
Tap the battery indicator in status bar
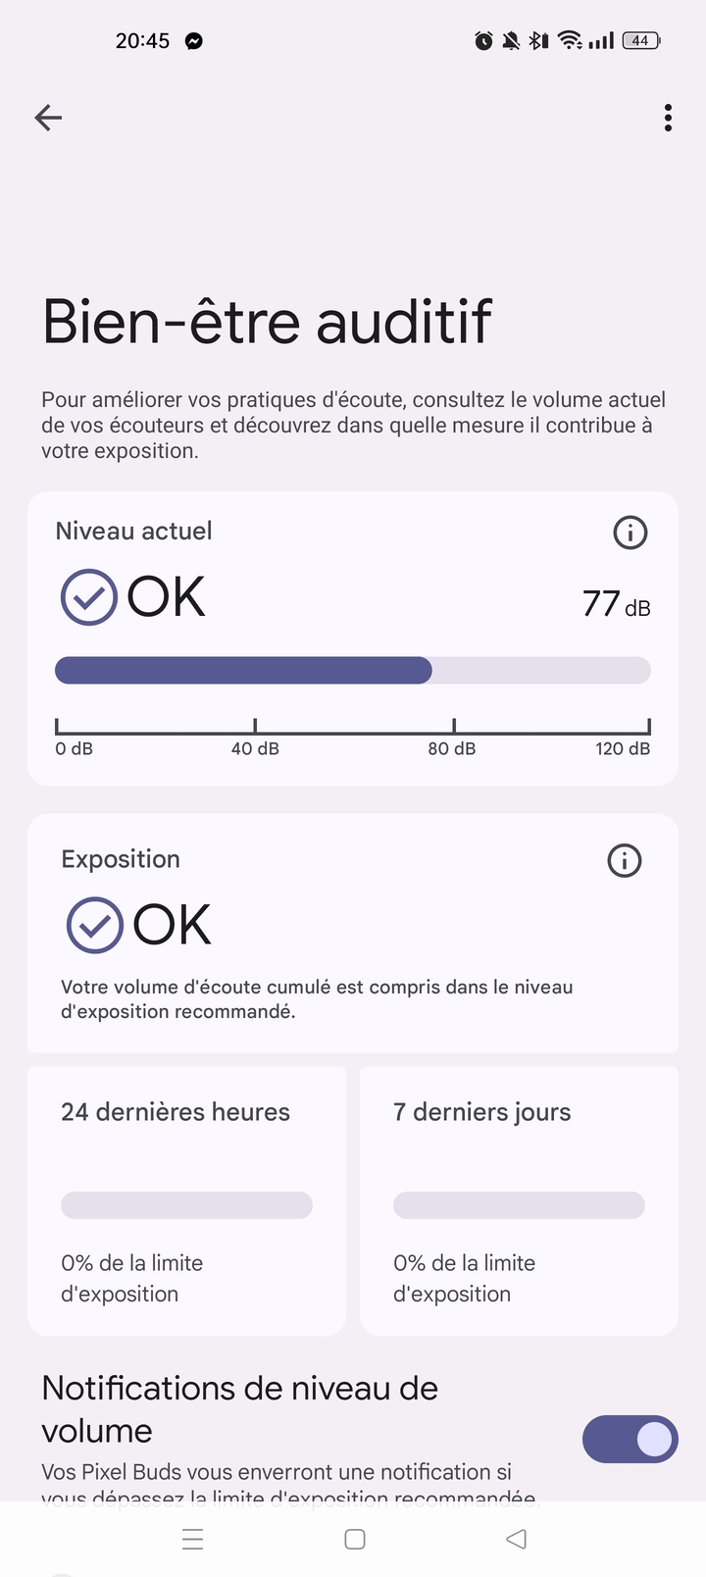[x=641, y=41]
